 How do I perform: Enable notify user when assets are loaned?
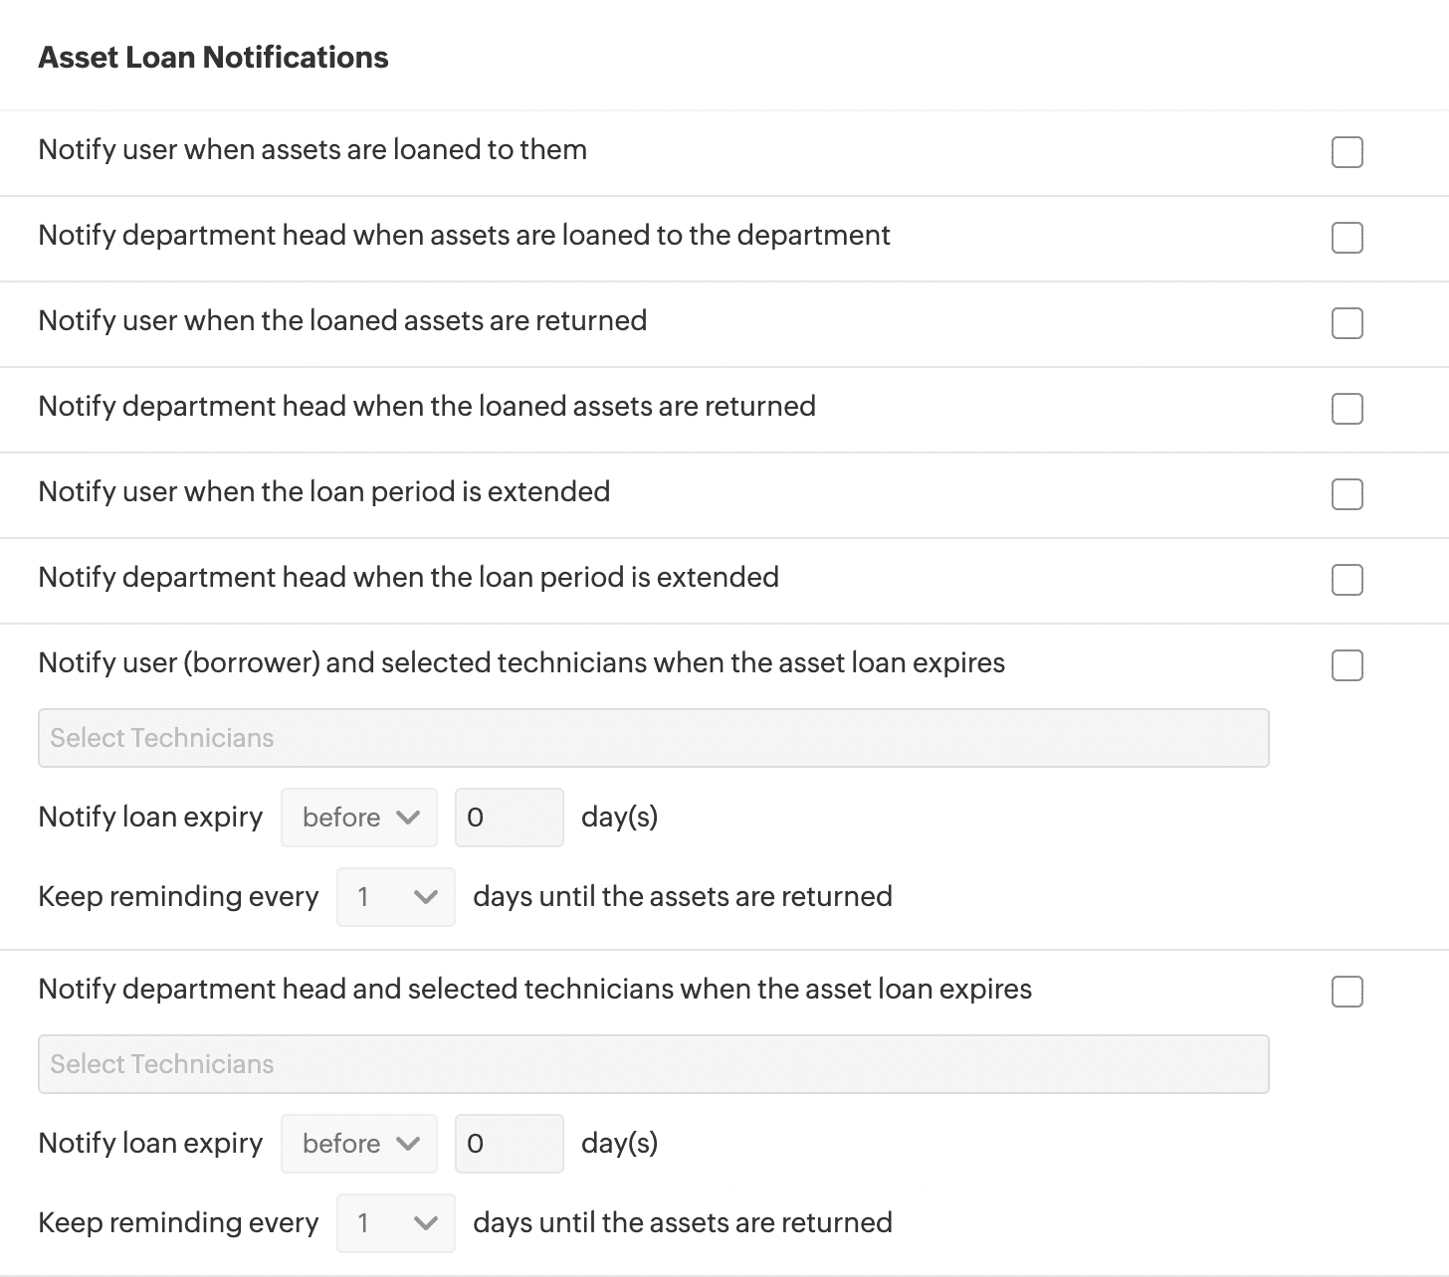click(1346, 152)
